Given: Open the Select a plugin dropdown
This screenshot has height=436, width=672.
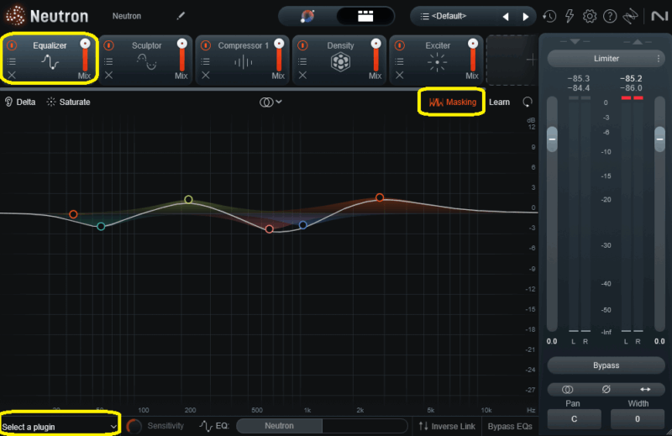Looking at the screenshot, I should pyautogui.click(x=60, y=427).
